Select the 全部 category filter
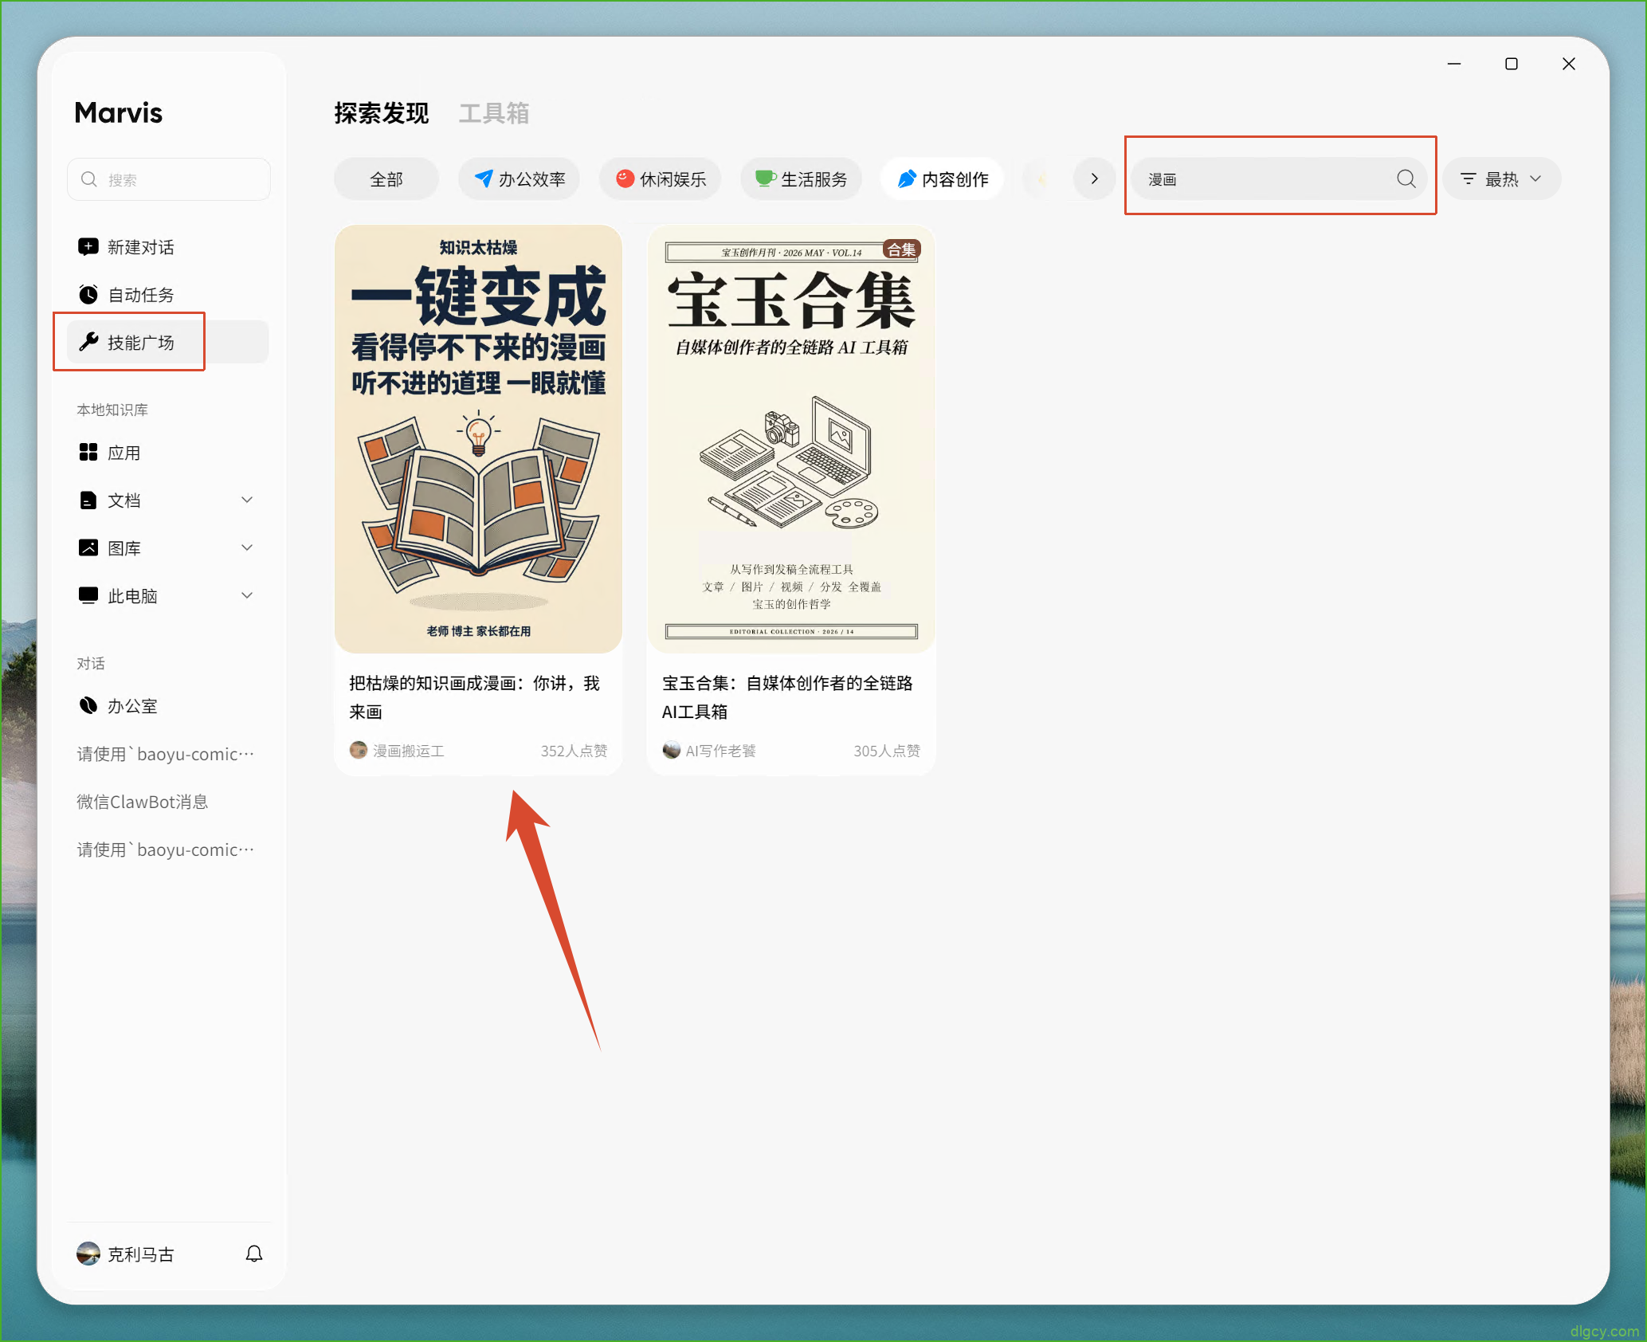 [386, 179]
